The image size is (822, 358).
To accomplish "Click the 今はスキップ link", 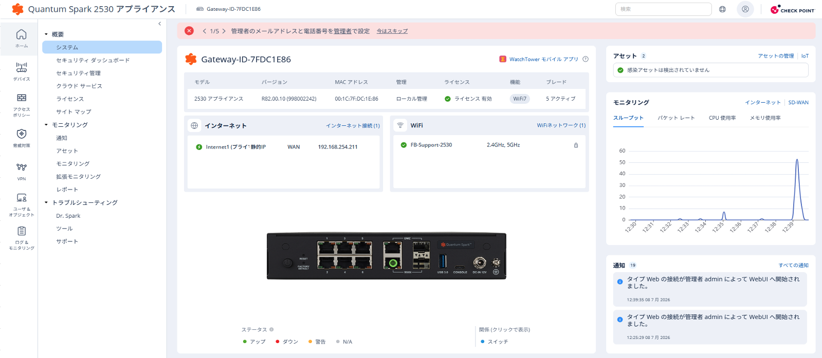I will tap(392, 31).
